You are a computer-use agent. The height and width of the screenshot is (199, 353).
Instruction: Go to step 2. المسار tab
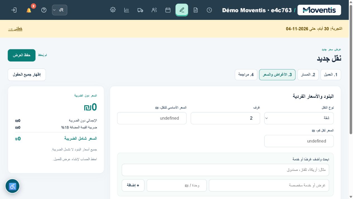[308, 75]
